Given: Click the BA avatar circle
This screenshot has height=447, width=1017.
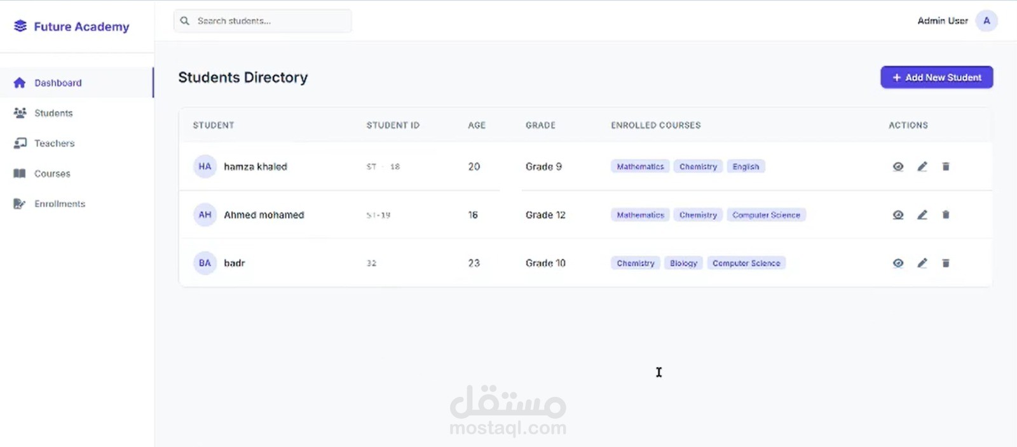Looking at the screenshot, I should click(205, 263).
